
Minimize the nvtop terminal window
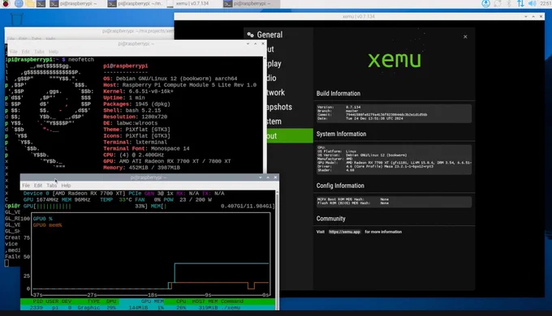click(x=261, y=177)
